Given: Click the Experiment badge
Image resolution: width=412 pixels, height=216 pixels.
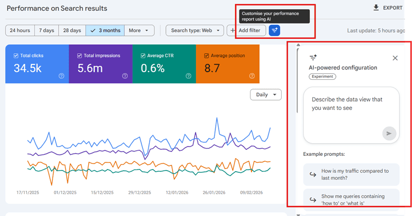Looking at the screenshot, I should tap(322, 77).
